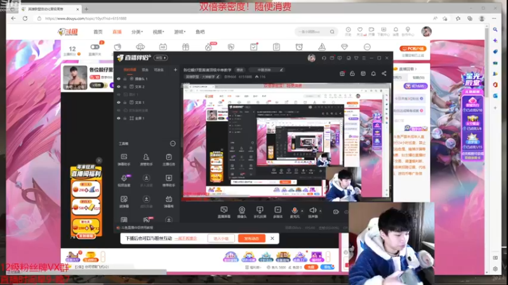Switch to the third scene tab
The height and width of the screenshot is (285, 508).
point(159,70)
